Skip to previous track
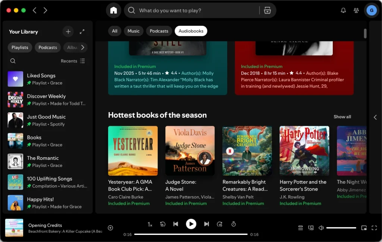Image resolution: width=382 pixels, height=242 pixels. pyautogui.click(x=176, y=224)
